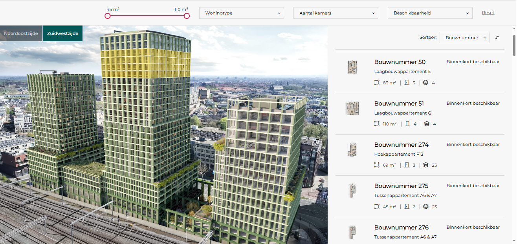
Task: Open Bouwnummer 50 listing title
Action: (400, 62)
